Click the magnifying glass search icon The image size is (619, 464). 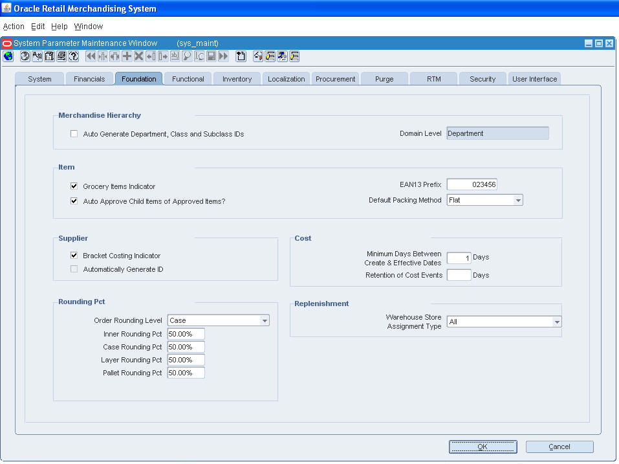(187, 56)
